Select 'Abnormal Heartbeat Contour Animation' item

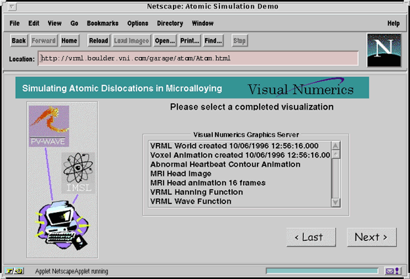coord(240,164)
